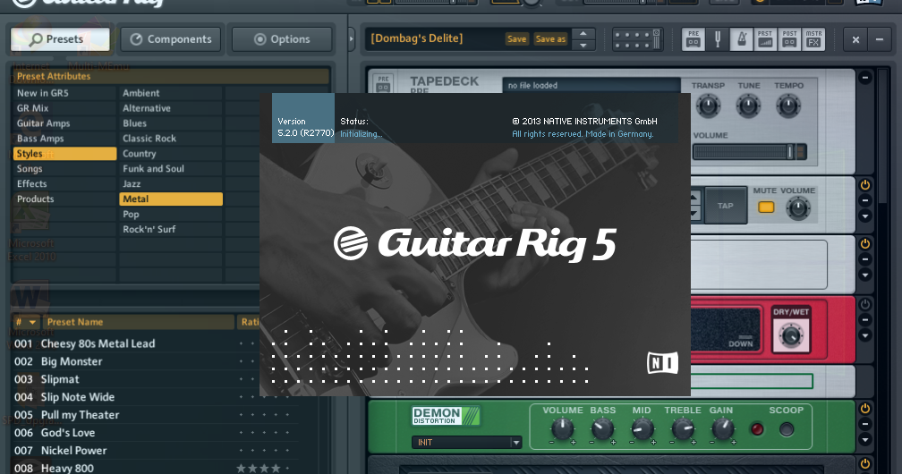Viewport: 902px width, 474px height.
Task: Toggle power on the amp module below Demon Distortion
Action: pyautogui.click(x=864, y=463)
